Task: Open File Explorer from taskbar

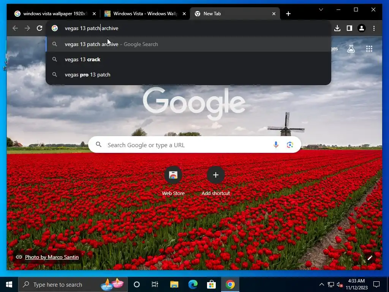Action: click(174, 284)
